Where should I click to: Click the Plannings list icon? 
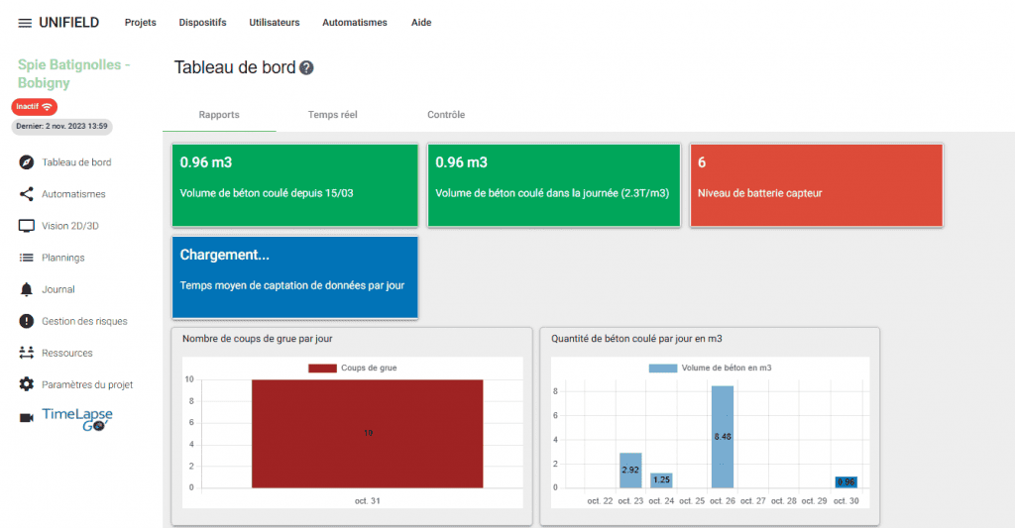coord(27,258)
